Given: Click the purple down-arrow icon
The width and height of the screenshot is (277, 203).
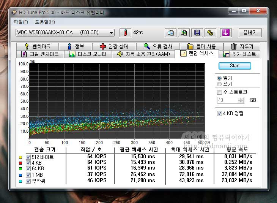Looking at the screenshot, I should (226, 33).
